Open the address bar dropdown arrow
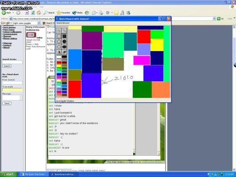 (x=214, y=19)
